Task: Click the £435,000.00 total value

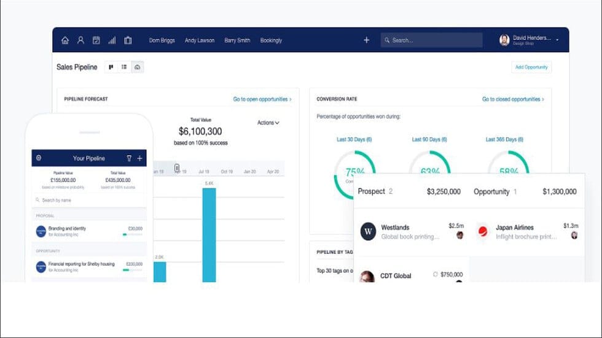Action: [118, 180]
